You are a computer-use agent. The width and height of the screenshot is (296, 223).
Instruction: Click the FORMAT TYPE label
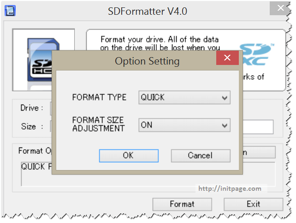pyautogui.click(x=99, y=97)
